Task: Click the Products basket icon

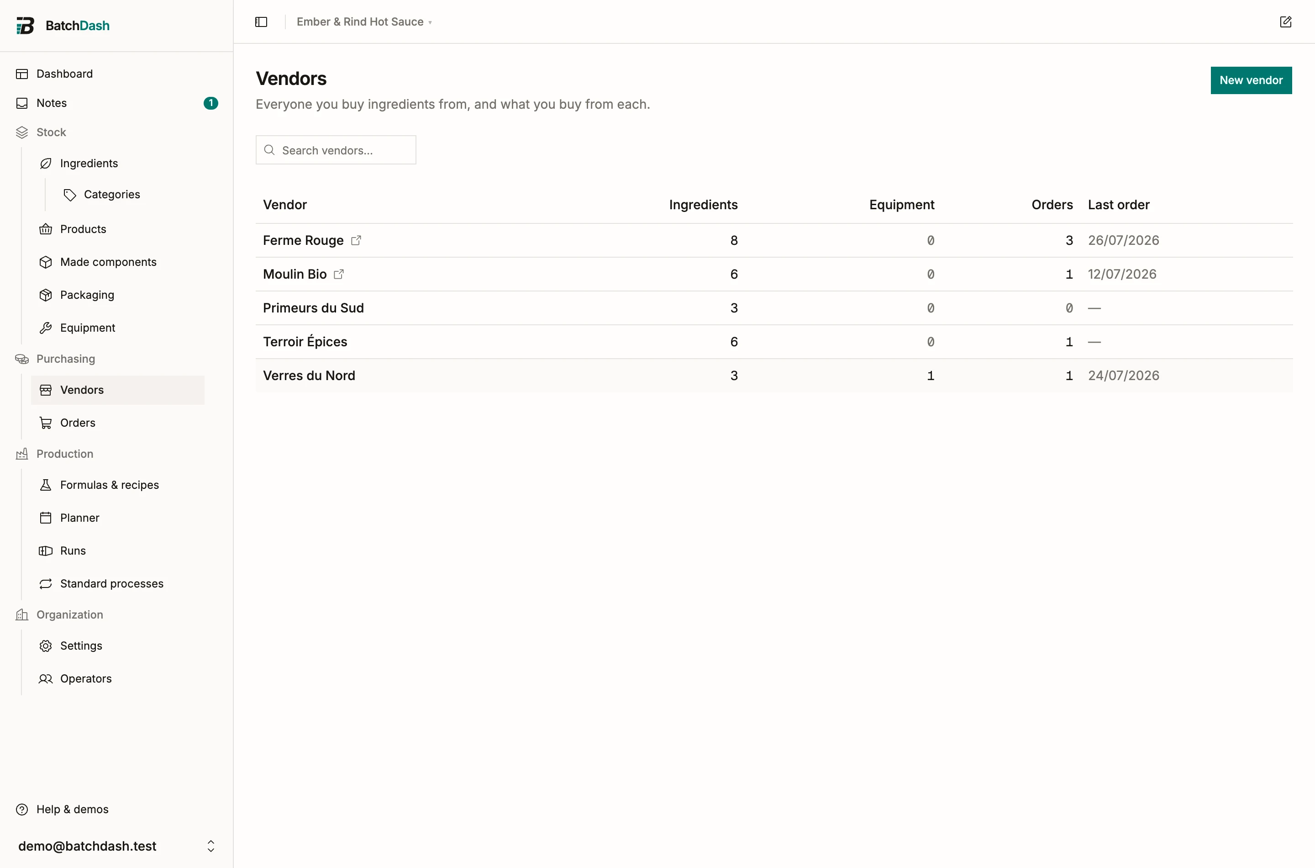Action: coord(46,229)
